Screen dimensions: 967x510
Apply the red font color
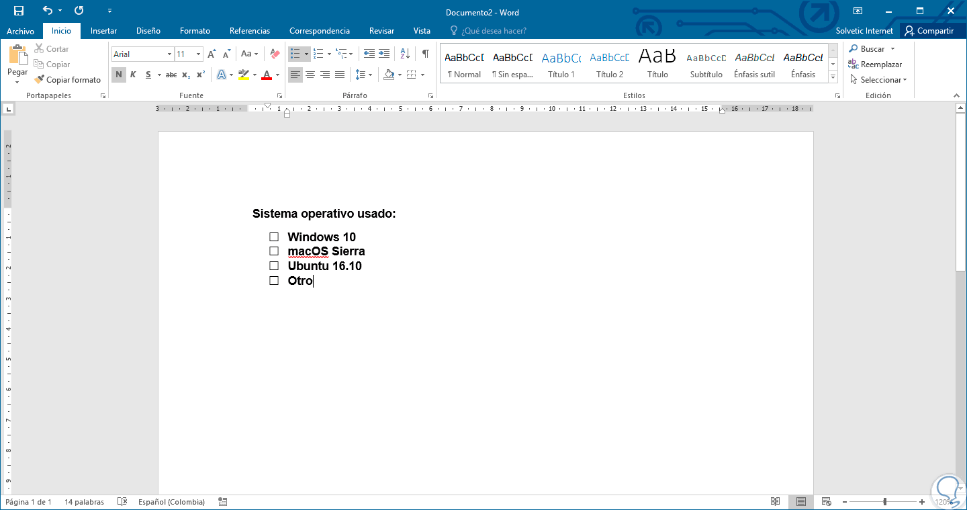[x=267, y=75]
